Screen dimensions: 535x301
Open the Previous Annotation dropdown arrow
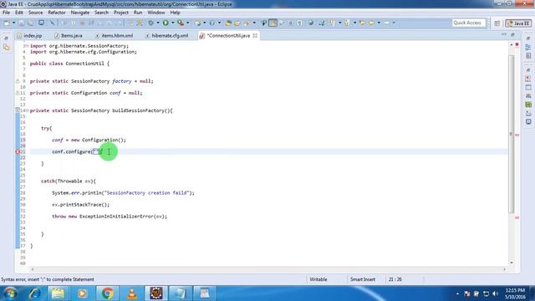354,23
